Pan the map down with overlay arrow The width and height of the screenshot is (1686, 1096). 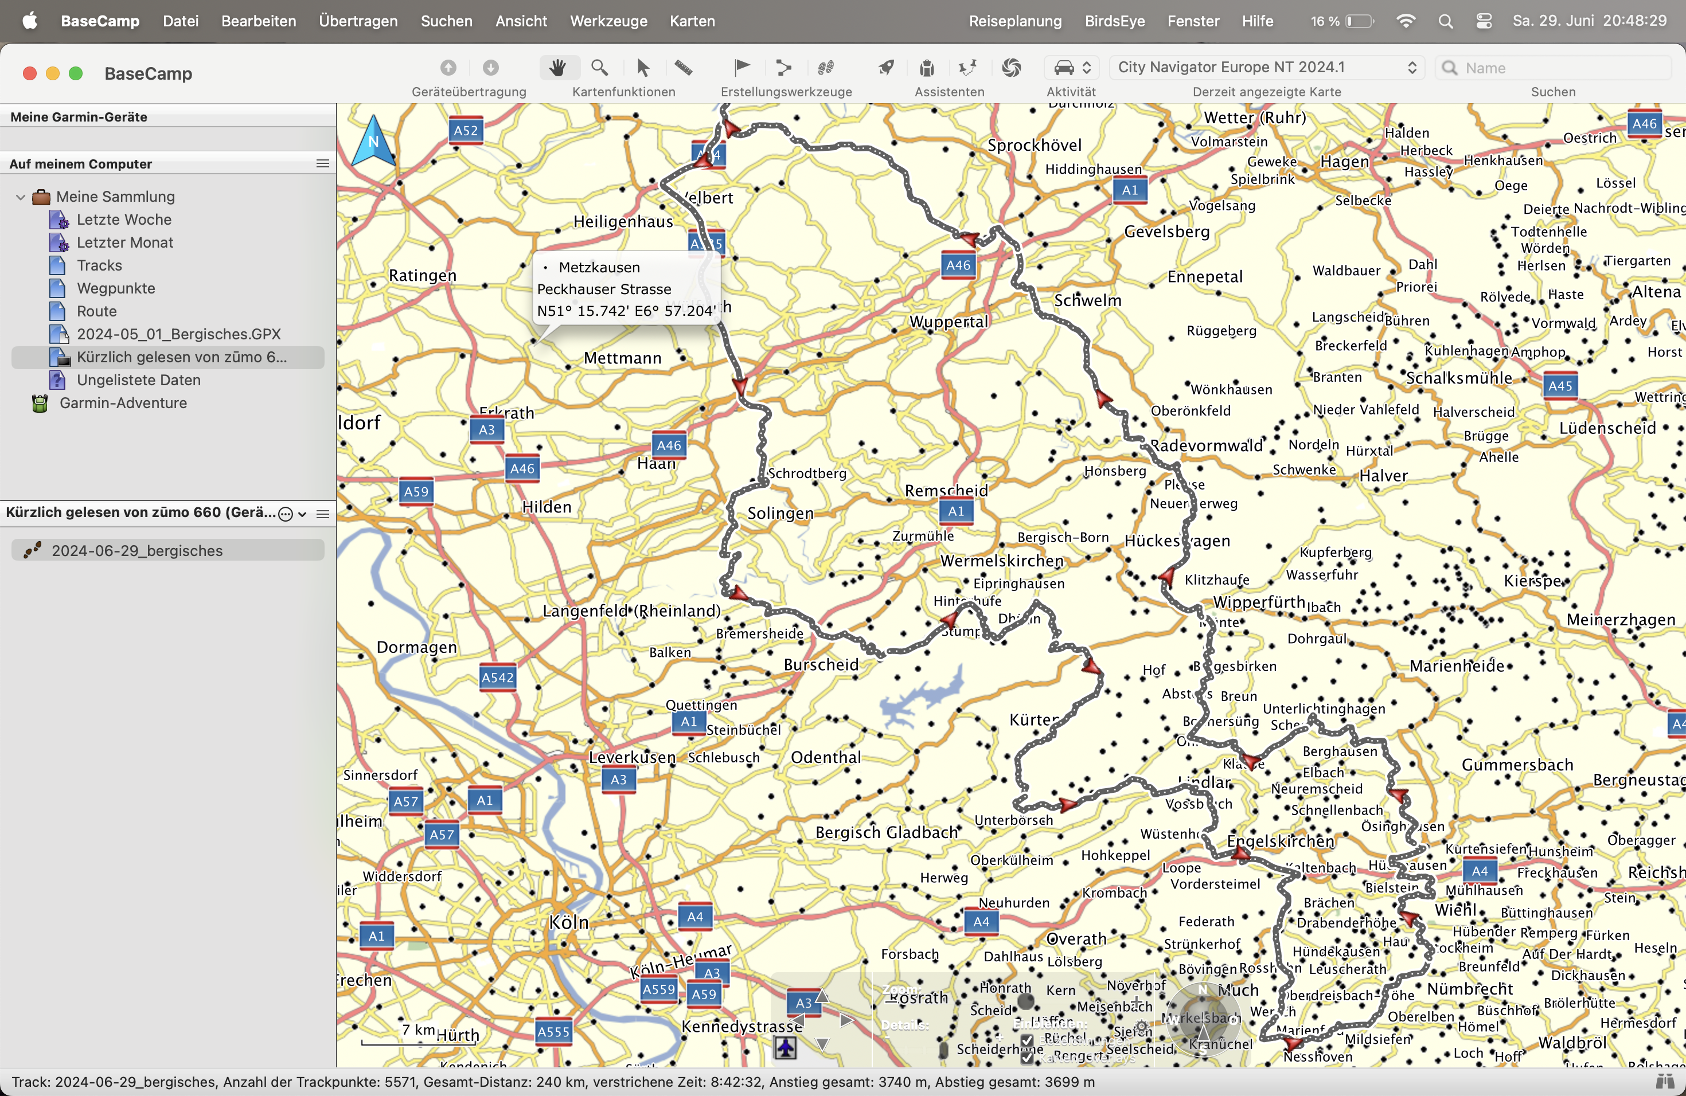click(822, 1044)
